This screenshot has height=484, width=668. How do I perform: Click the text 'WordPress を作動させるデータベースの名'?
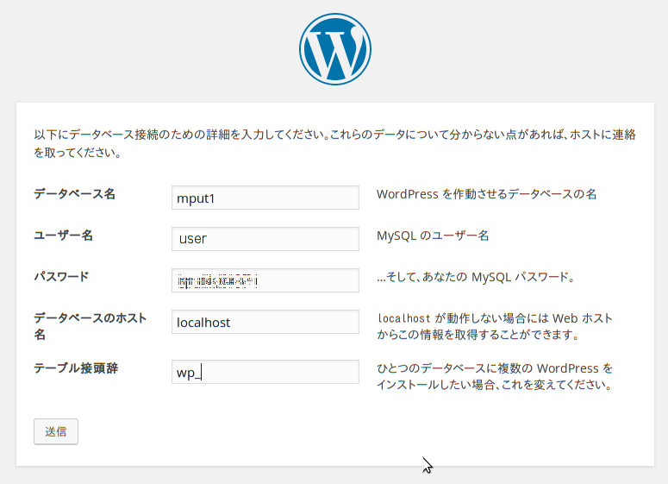pos(486,194)
